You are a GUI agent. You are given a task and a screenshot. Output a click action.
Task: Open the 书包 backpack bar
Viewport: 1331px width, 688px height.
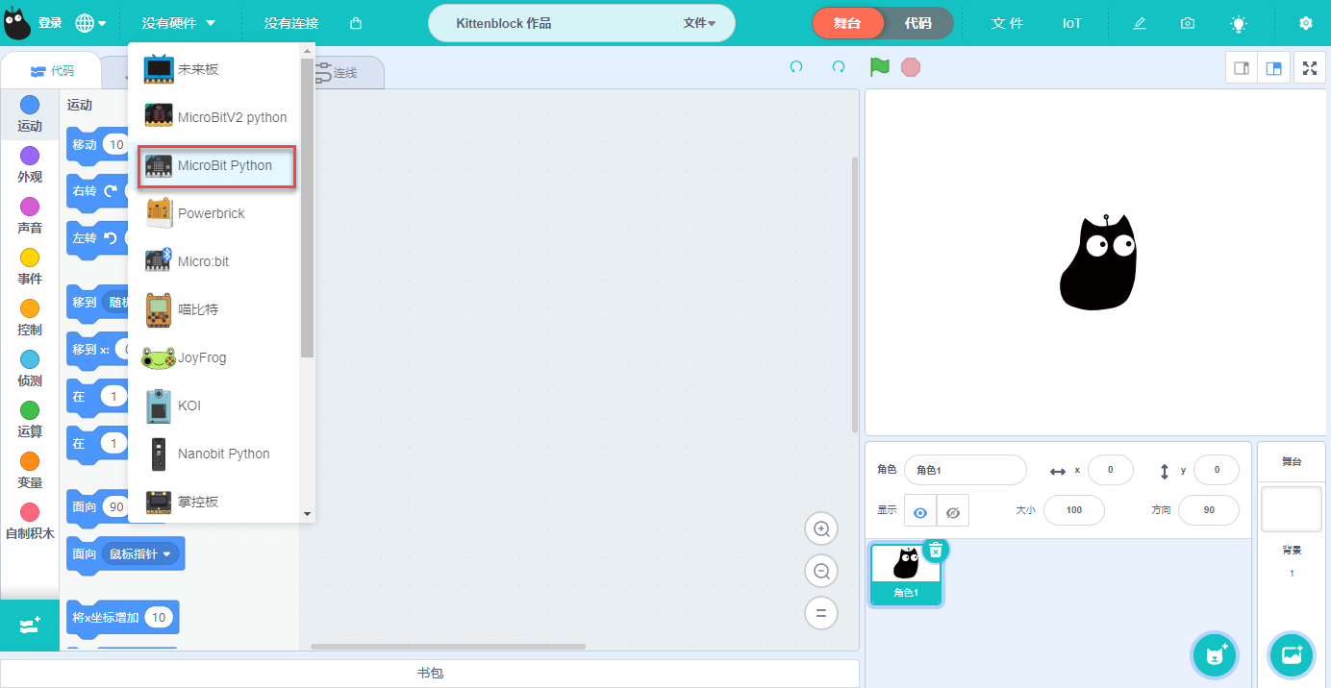(x=430, y=674)
